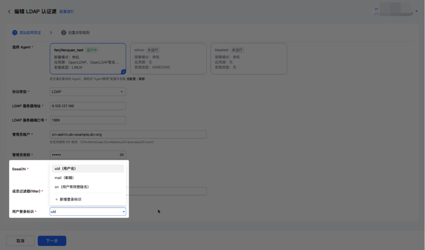This screenshot has width=425, height=250.
Task: Expand the 协议类型 LDAP dropdown
Action: coord(88,92)
